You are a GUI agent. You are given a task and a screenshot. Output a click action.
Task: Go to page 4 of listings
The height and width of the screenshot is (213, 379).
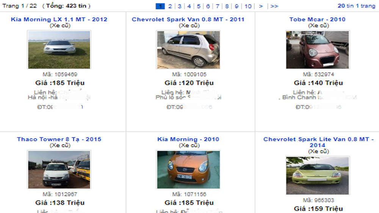[189, 6]
